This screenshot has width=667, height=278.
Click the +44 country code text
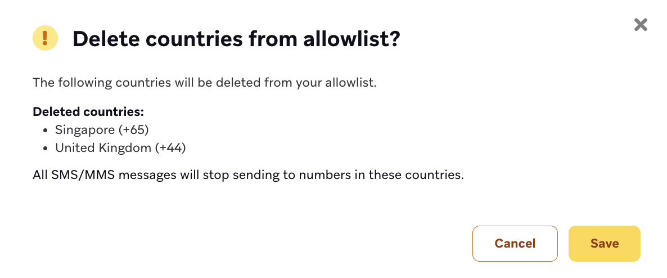pyautogui.click(x=170, y=148)
